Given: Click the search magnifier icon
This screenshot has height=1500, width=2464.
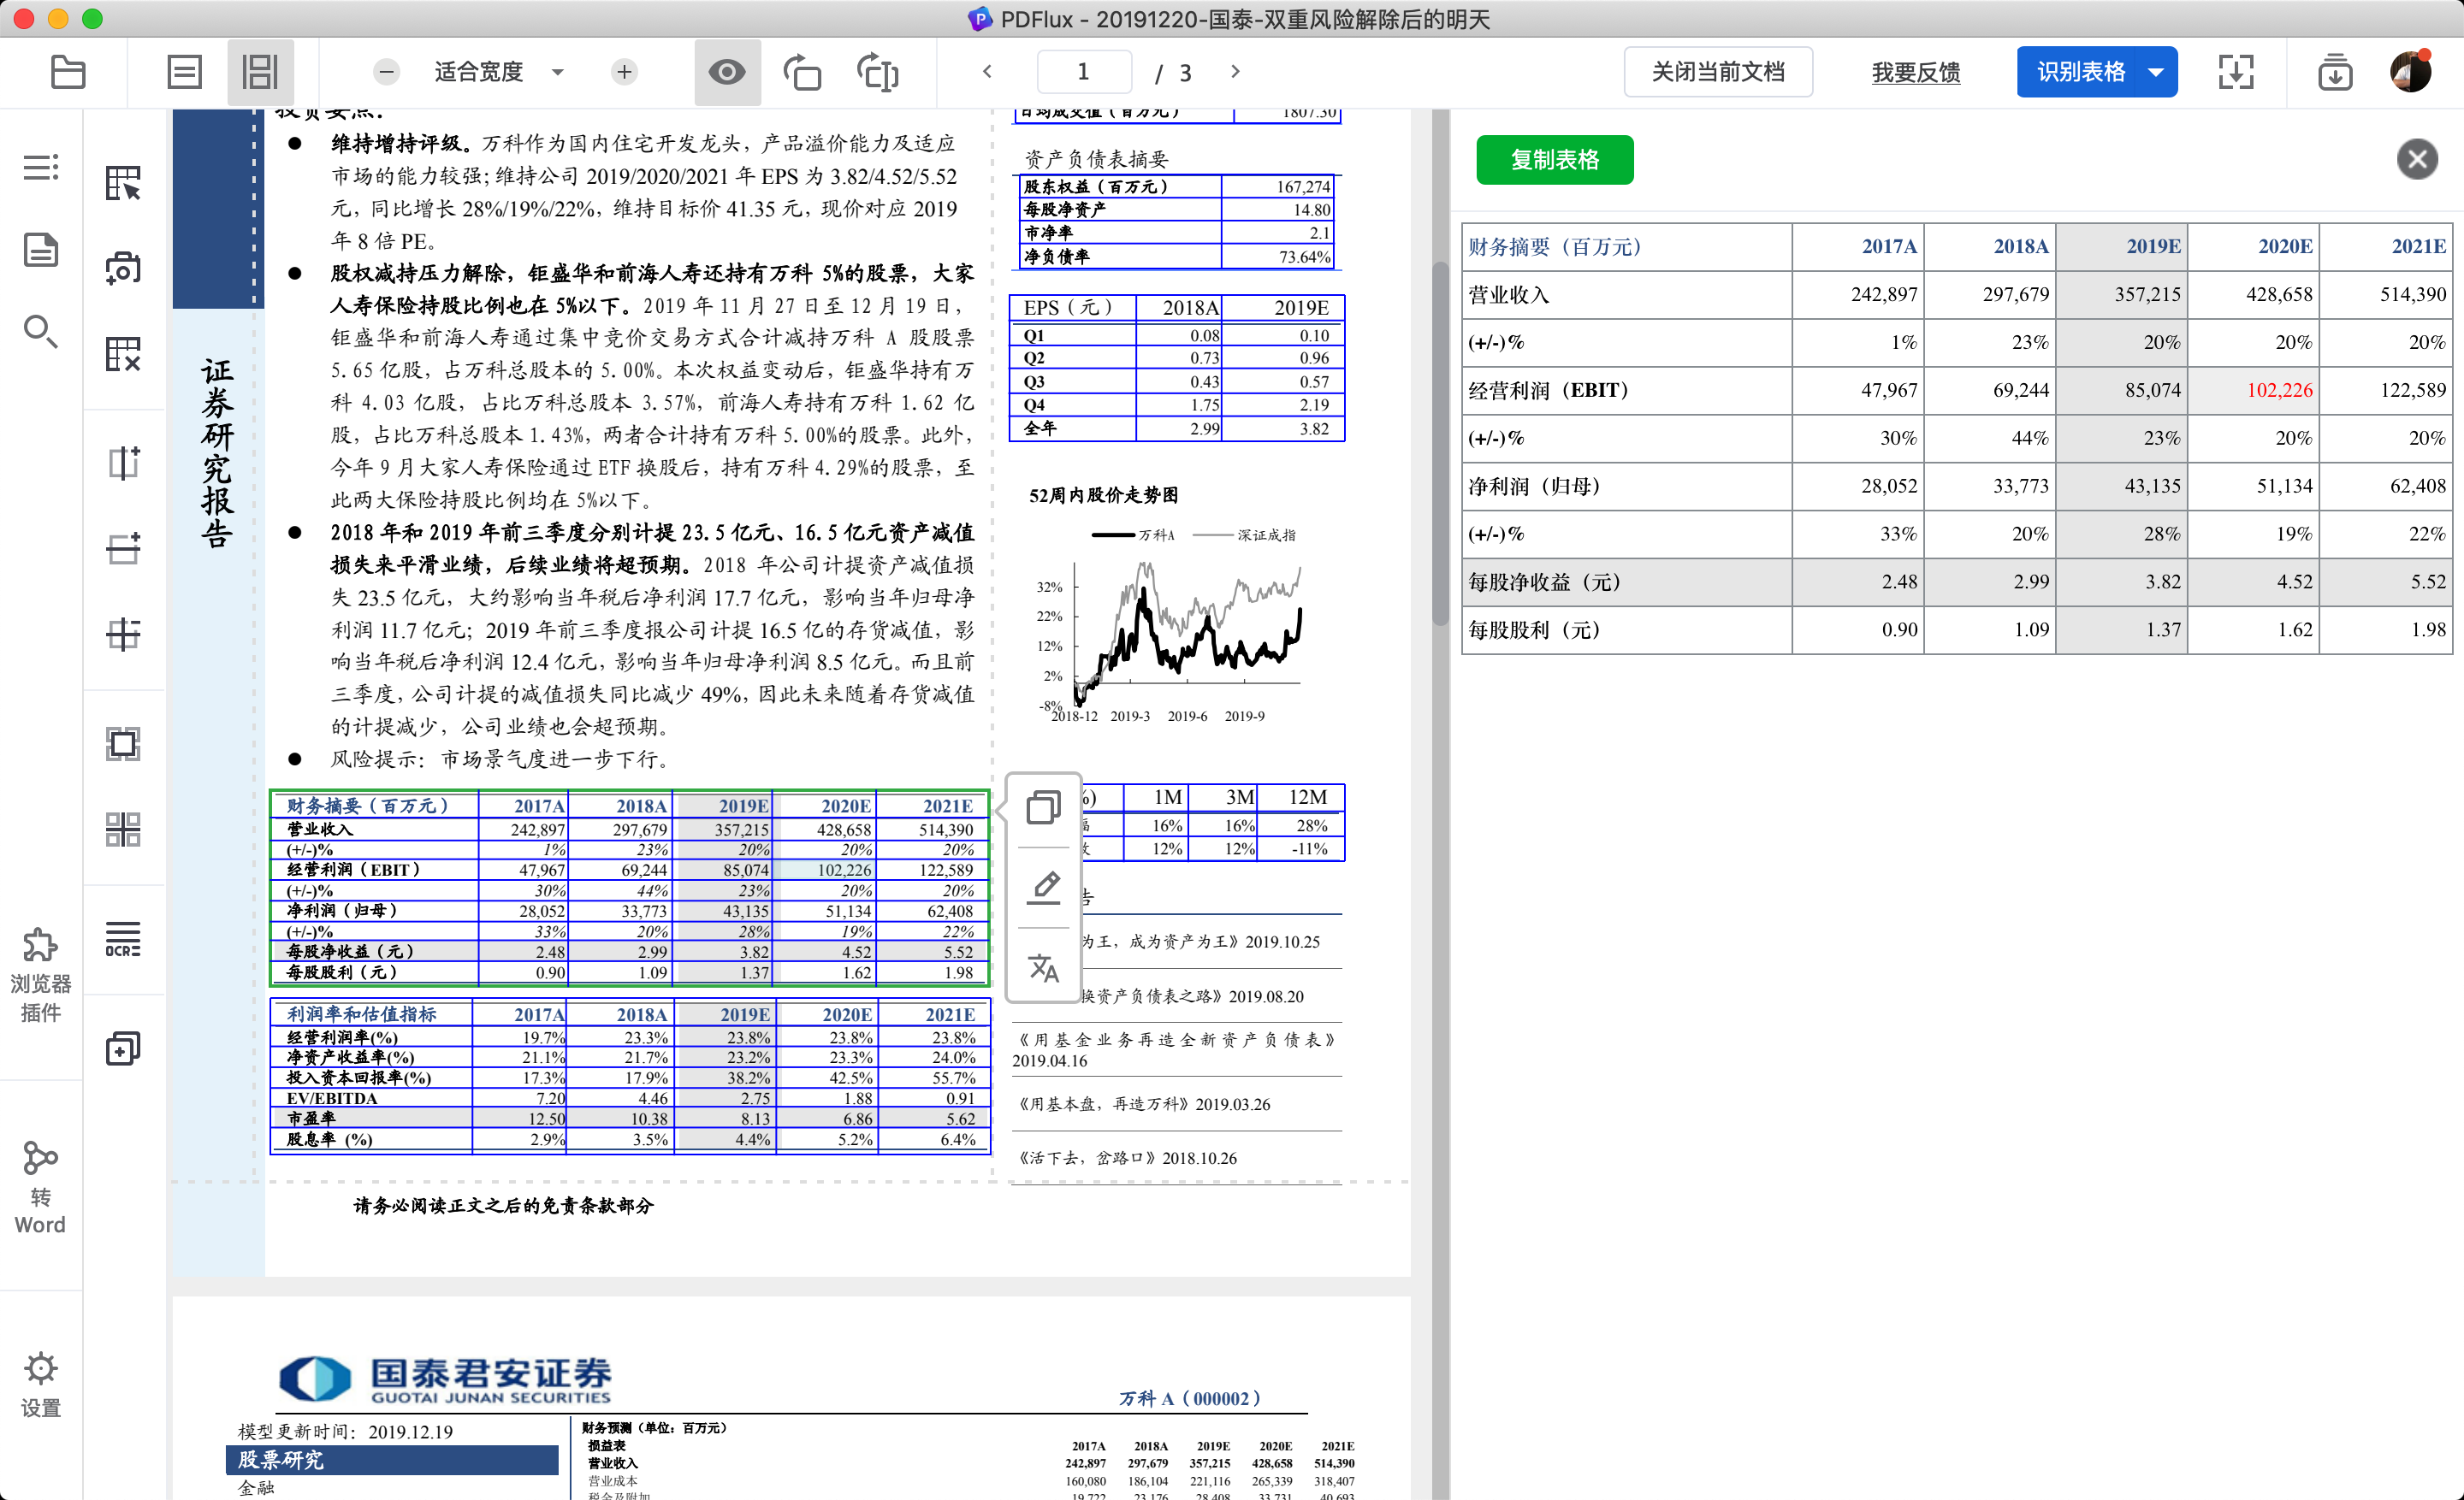Looking at the screenshot, I should (40, 331).
